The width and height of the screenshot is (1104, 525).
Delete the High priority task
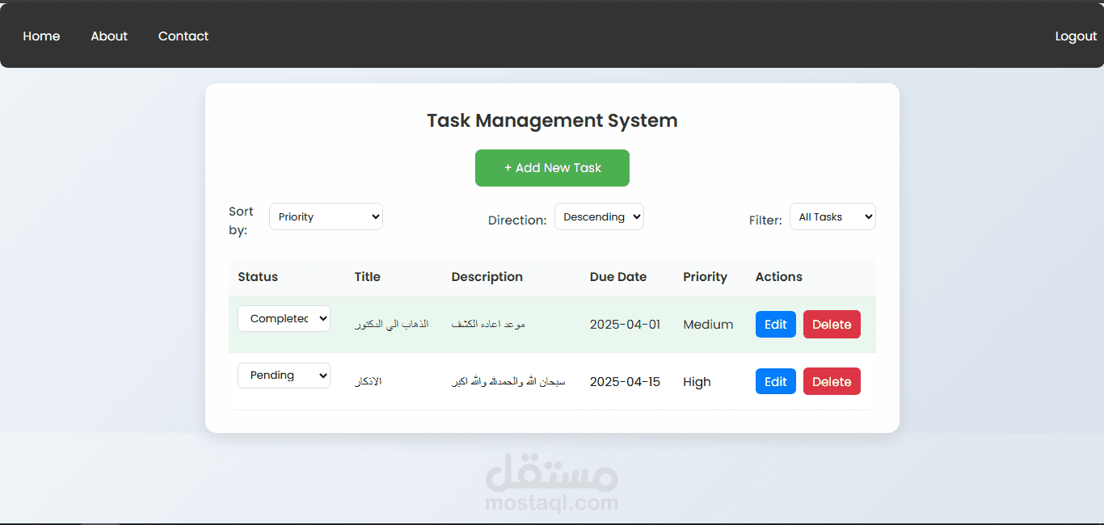[832, 381]
